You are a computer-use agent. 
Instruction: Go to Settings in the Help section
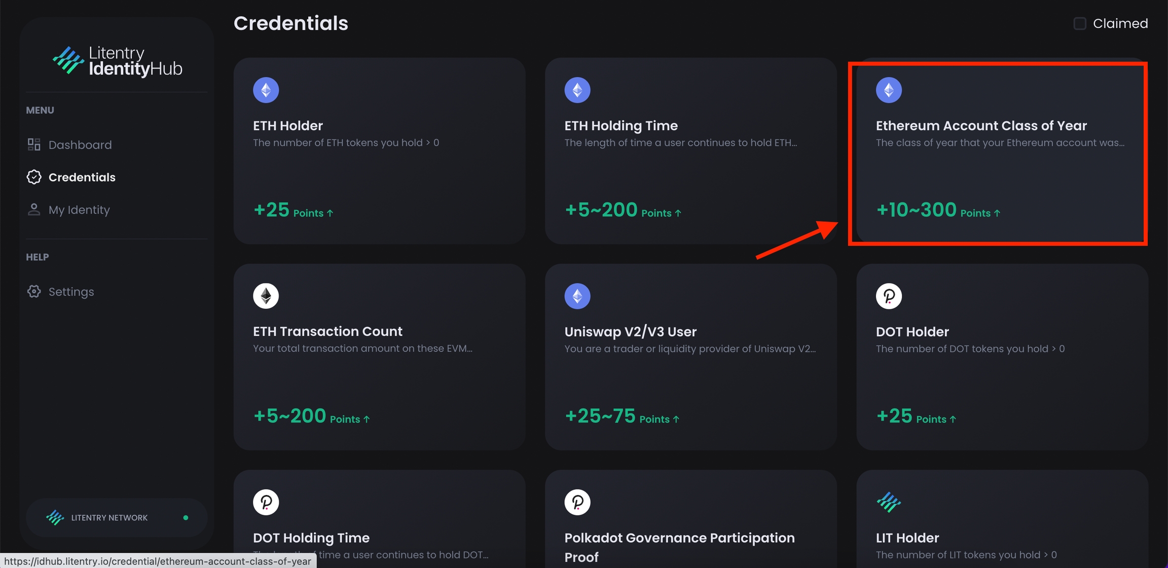click(x=71, y=292)
